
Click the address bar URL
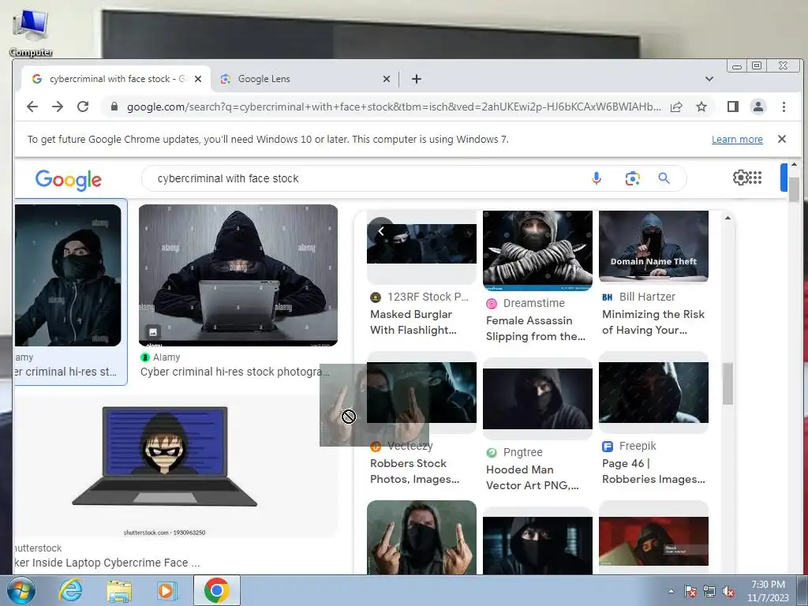click(x=394, y=107)
